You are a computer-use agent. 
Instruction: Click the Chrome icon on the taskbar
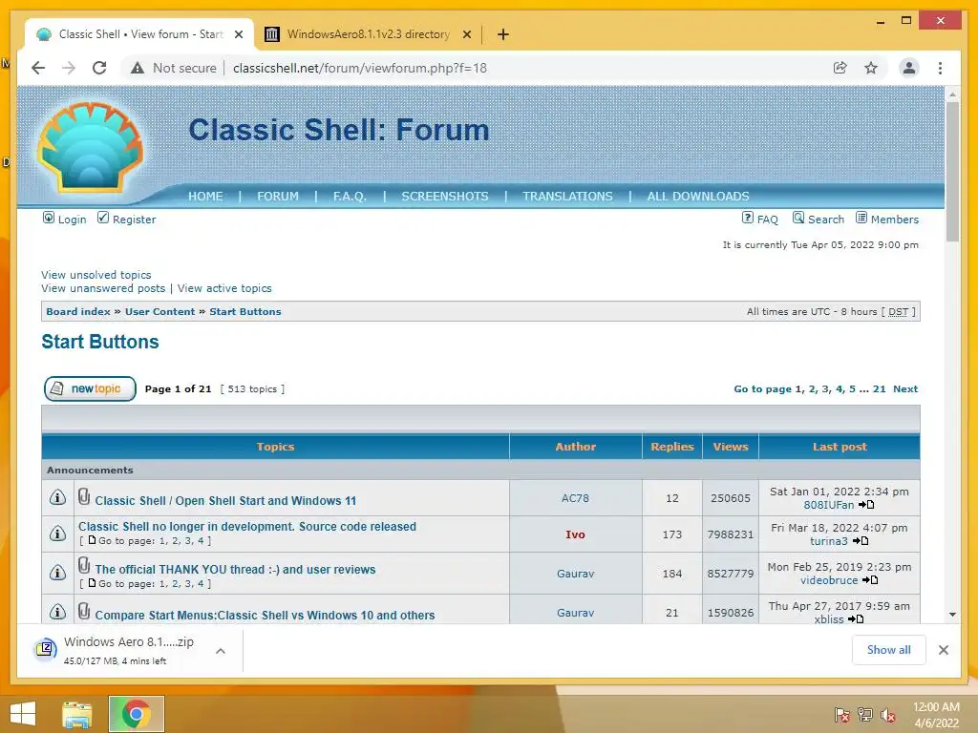click(136, 714)
